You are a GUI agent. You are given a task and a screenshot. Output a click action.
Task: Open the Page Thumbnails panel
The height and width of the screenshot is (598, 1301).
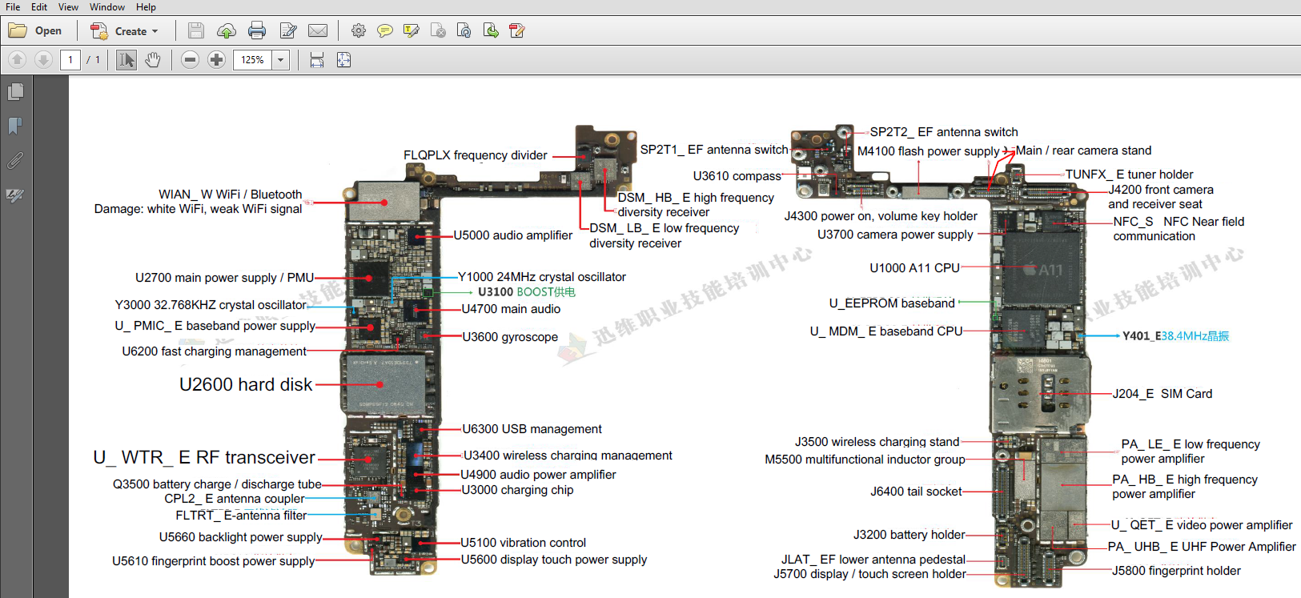(14, 92)
